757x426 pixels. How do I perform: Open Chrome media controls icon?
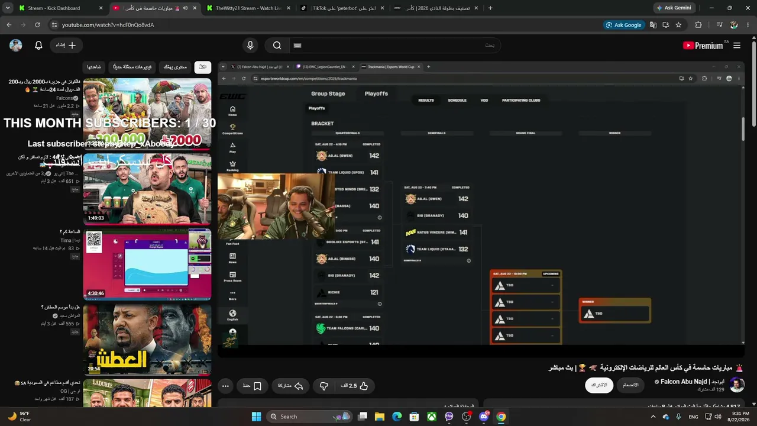(x=719, y=25)
